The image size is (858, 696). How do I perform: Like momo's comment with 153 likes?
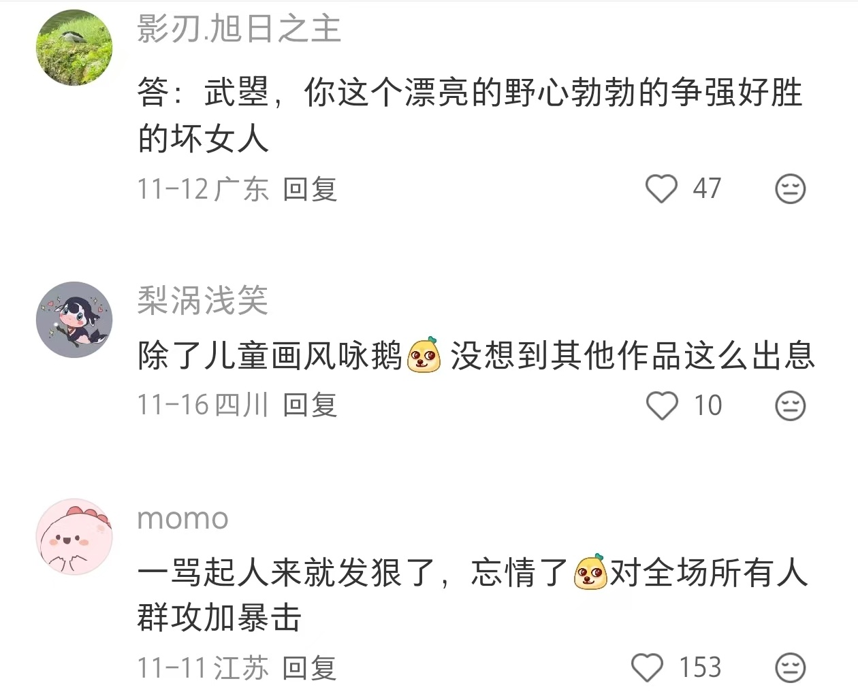pos(647,667)
